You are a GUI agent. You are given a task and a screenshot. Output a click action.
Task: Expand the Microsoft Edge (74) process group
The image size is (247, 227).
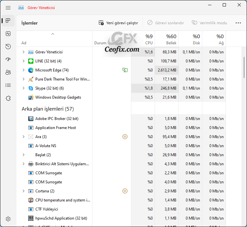[x=23, y=70]
